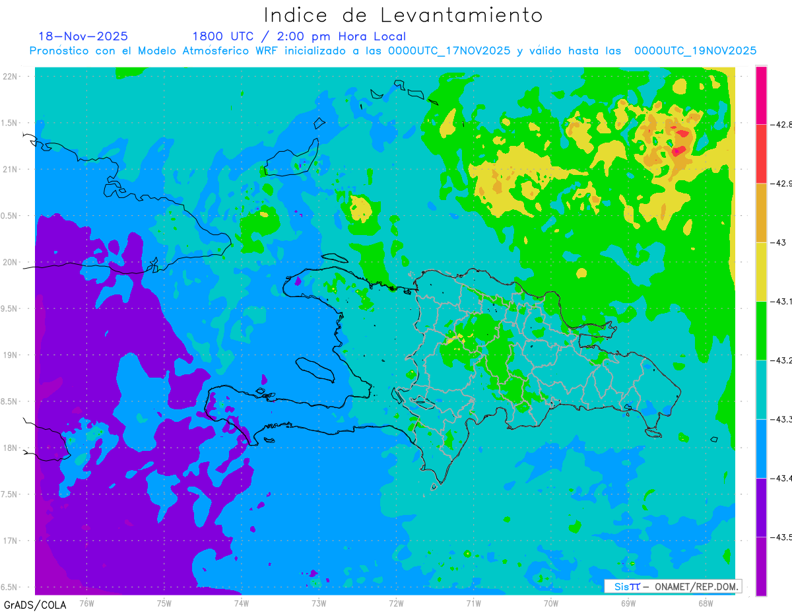This screenshot has height=612, width=792.
Task: Select the teal color bar segment
Action: (x=761, y=390)
